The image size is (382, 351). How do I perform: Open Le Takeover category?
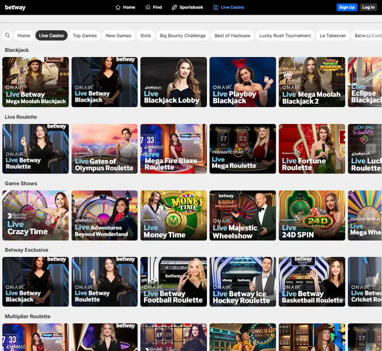click(x=333, y=36)
